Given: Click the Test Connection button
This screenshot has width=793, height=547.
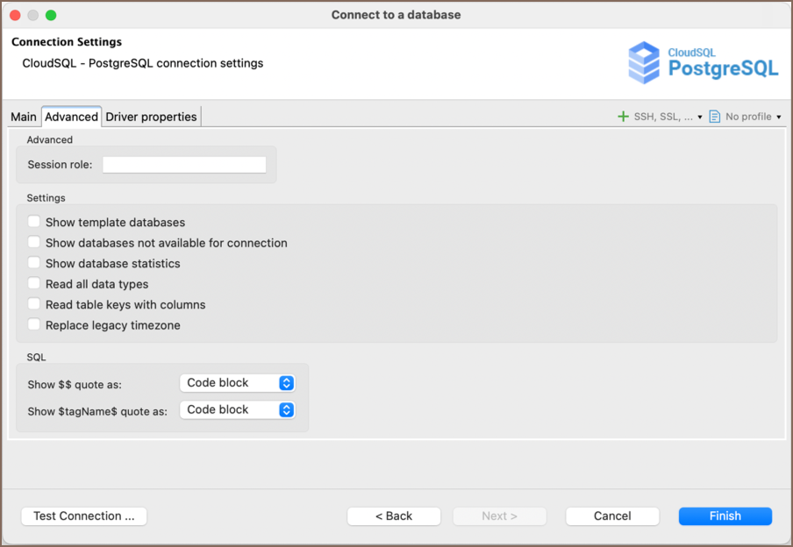Looking at the screenshot, I should [84, 516].
